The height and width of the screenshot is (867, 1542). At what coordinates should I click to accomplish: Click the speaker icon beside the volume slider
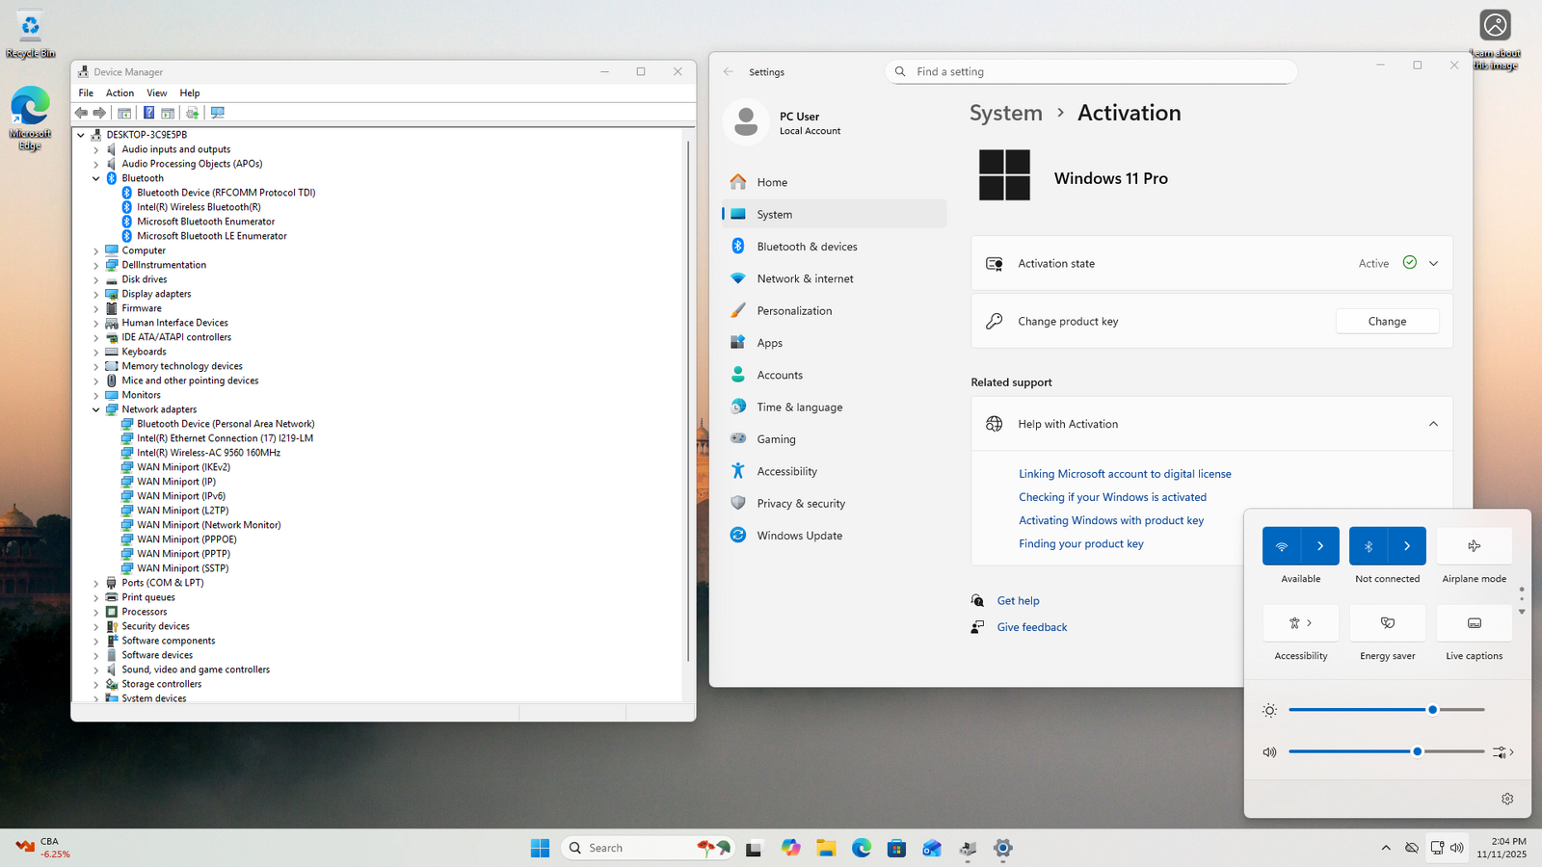click(x=1269, y=751)
